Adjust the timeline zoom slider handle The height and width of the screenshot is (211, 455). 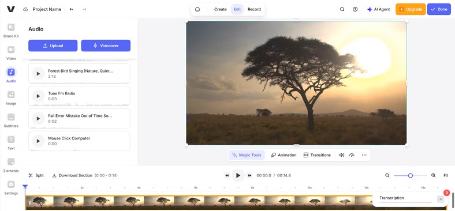(411, 175)
